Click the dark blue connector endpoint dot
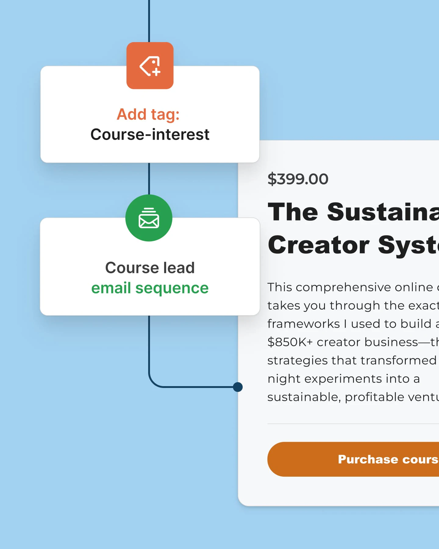This screenshot has width=439, height=549. pos(238,387)
